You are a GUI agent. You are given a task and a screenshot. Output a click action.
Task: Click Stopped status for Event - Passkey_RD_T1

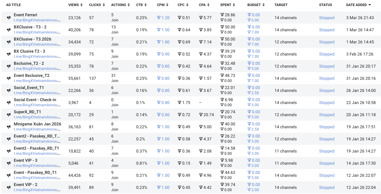[x=326, y=175]
